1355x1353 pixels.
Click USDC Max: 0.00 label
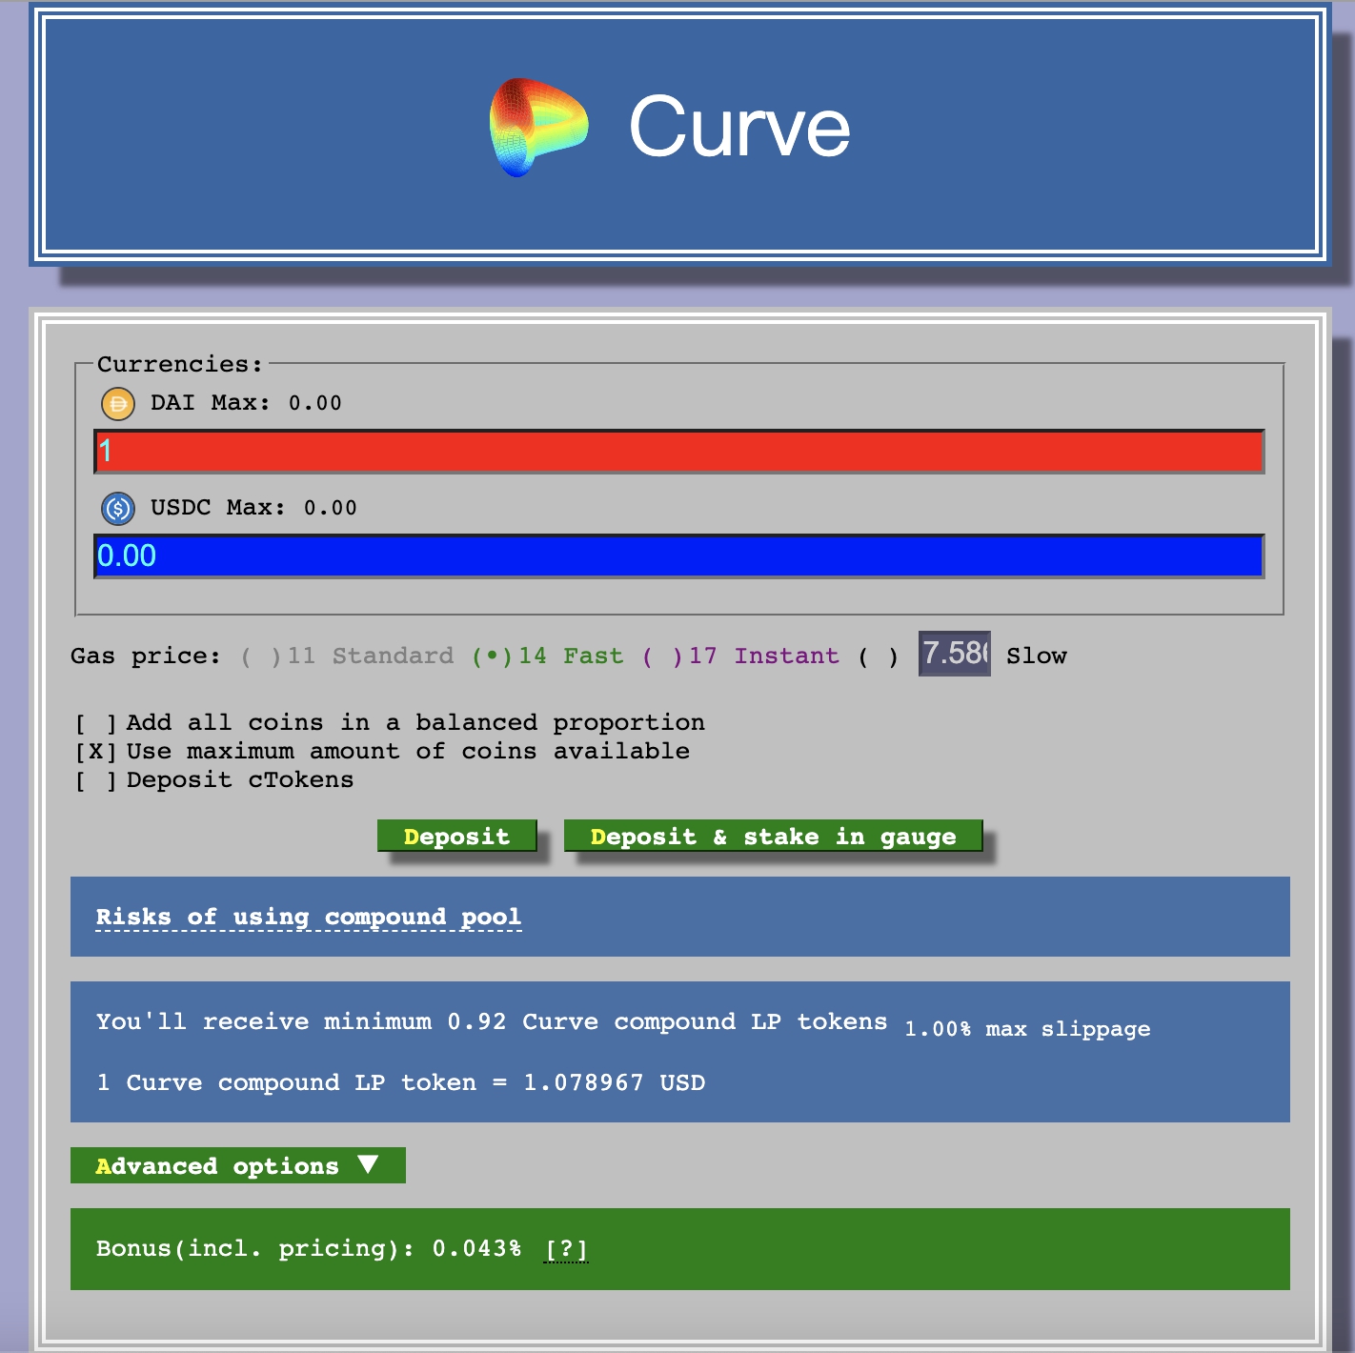[x=253, y=508]
